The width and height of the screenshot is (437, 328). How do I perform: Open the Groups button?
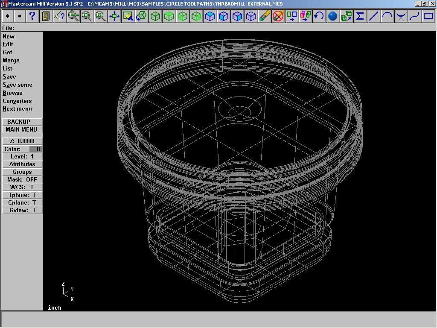click(x=22, y=172)
